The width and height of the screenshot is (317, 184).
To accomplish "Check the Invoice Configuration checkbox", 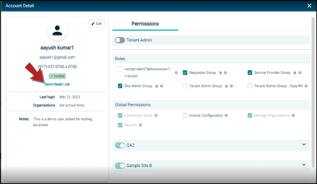I will coord(185,115).
